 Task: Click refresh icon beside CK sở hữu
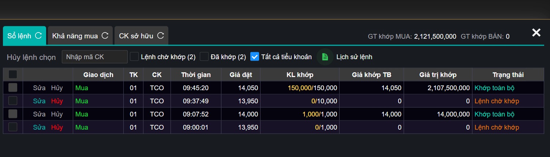pos(160,36)
